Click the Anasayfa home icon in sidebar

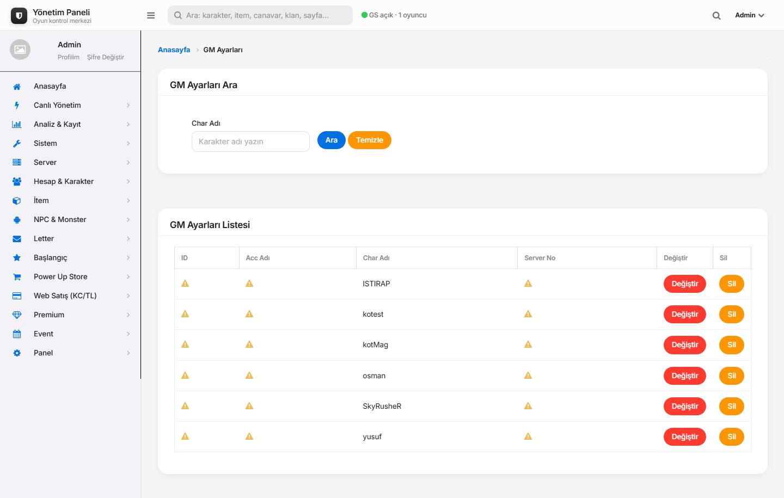coord(17,87)
